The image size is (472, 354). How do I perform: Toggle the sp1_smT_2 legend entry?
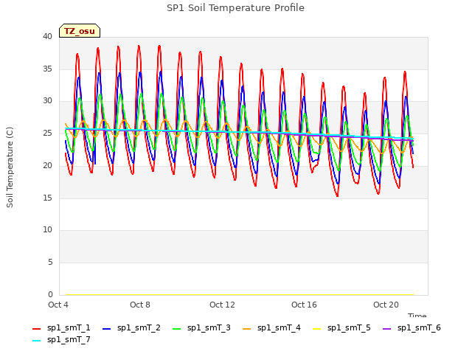tap(131, 327)
